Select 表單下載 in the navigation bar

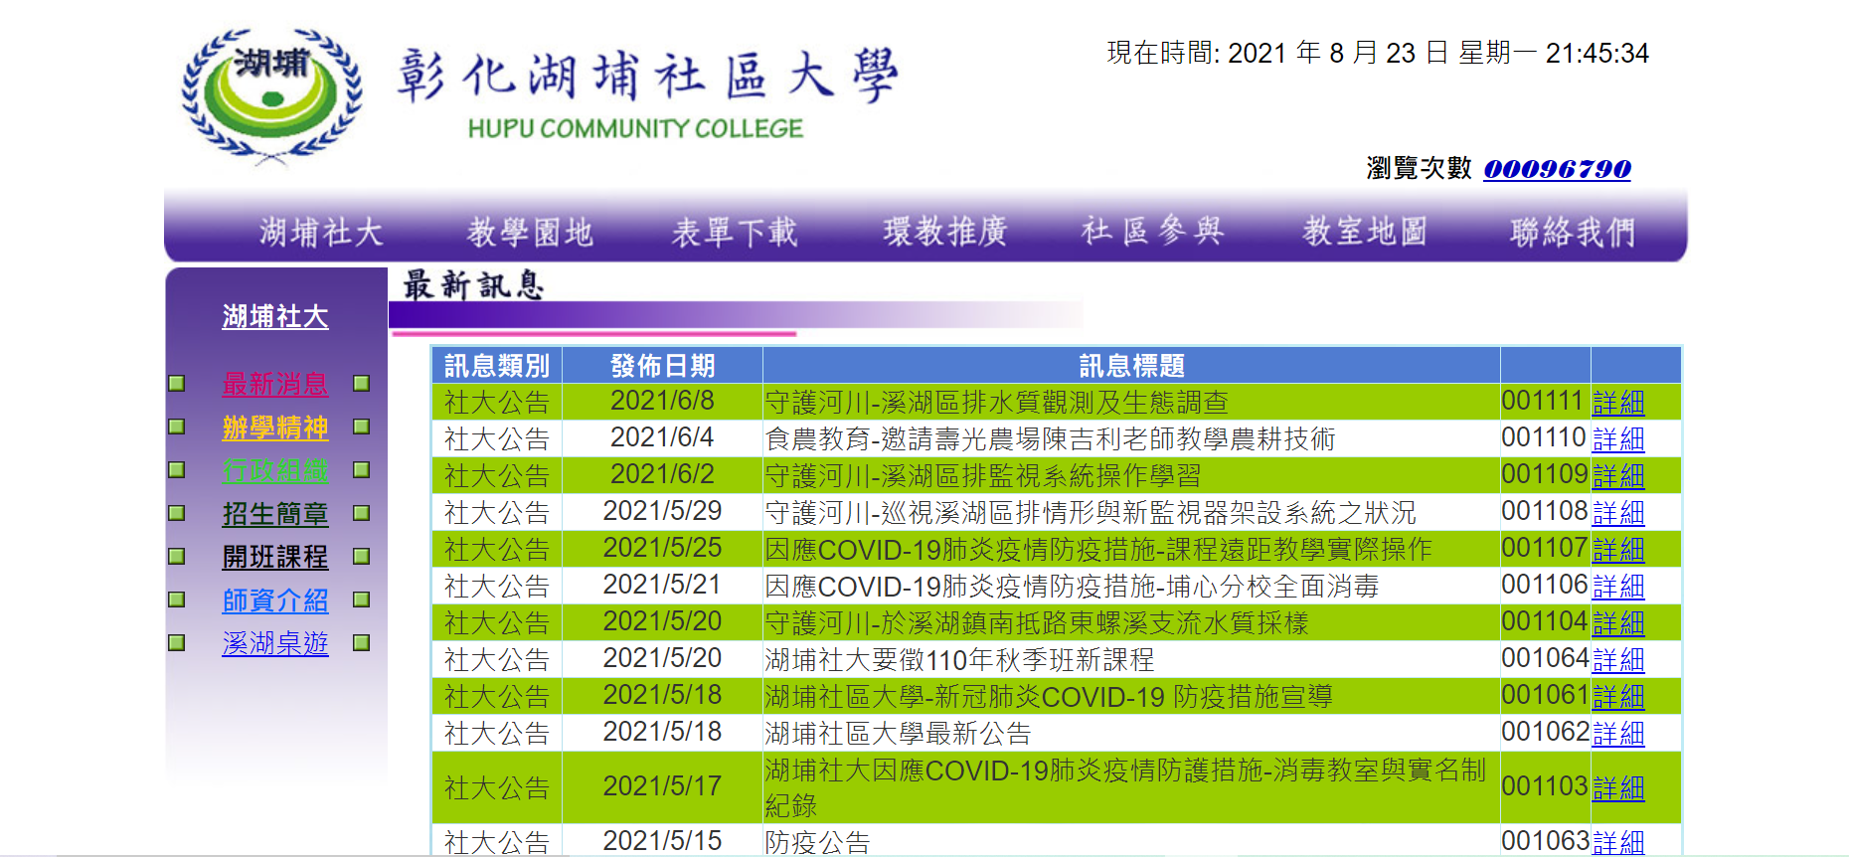point(735,232)
